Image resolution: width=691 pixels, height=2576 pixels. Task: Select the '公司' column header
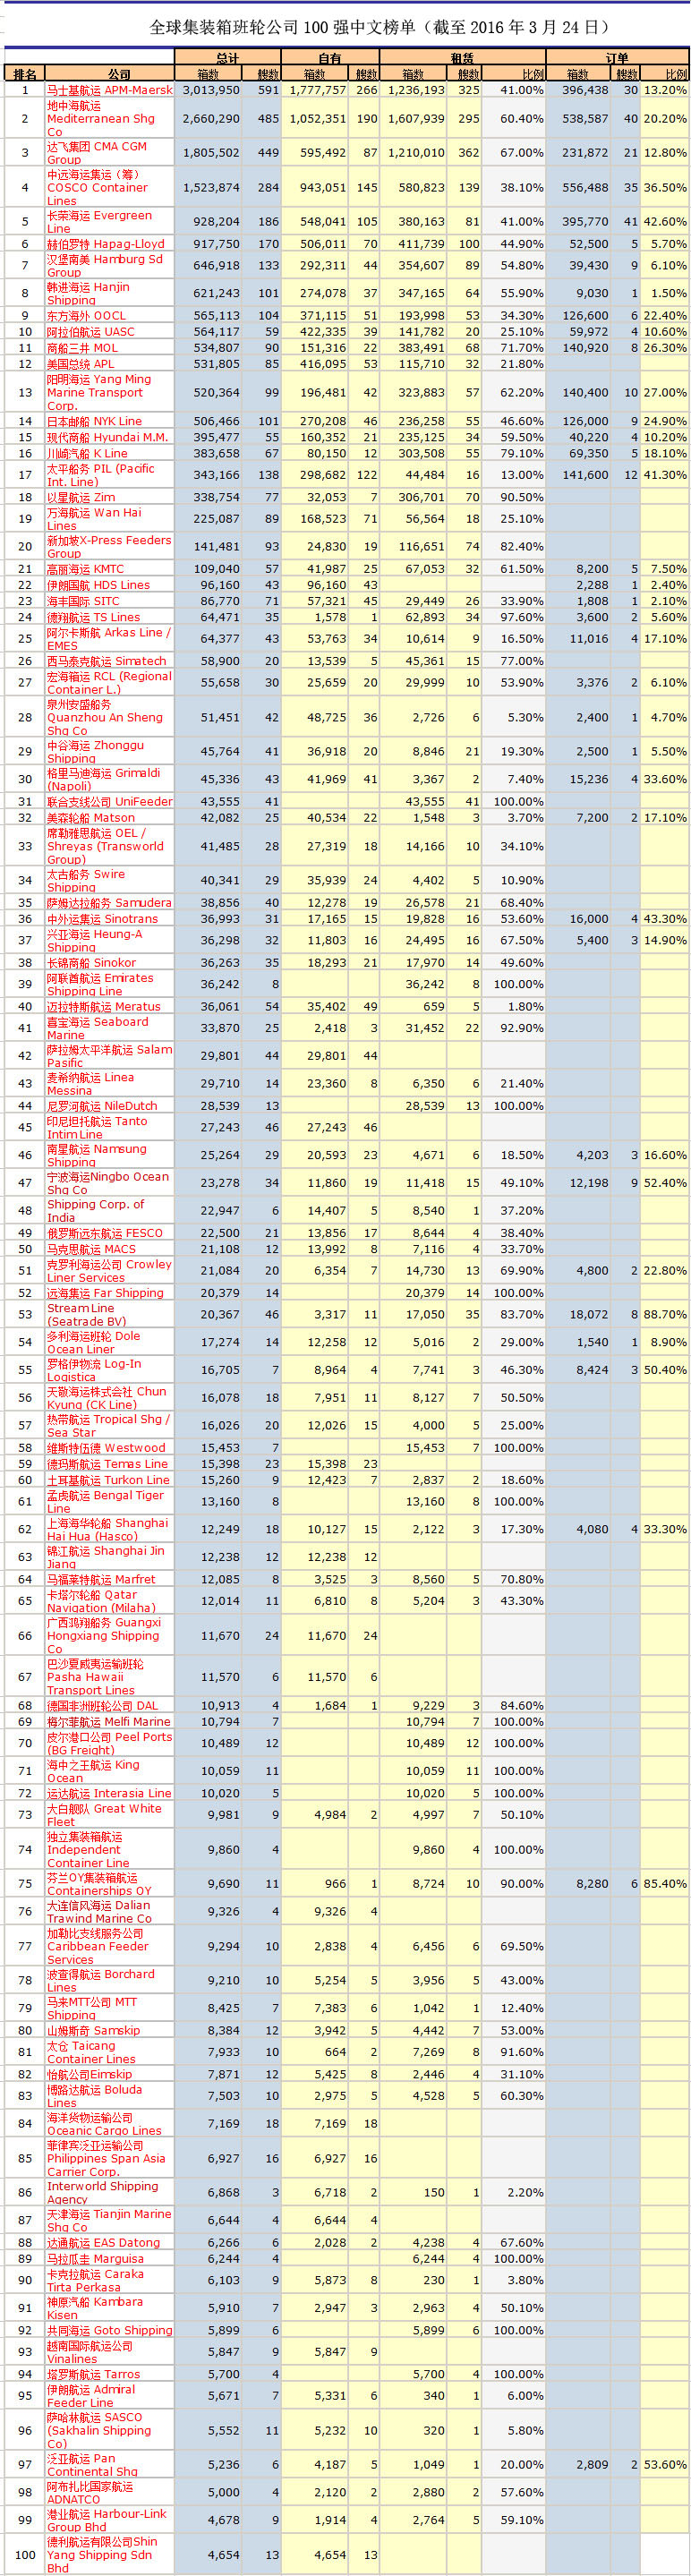click(x=119, y=74)
